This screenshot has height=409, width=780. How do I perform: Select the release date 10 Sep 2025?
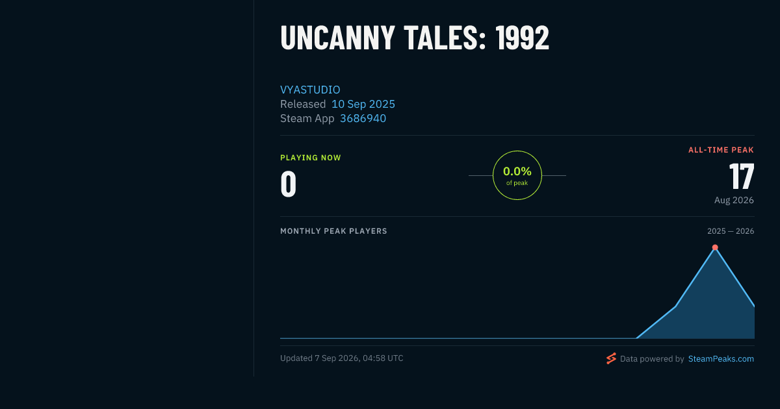[x=363, y=104]
